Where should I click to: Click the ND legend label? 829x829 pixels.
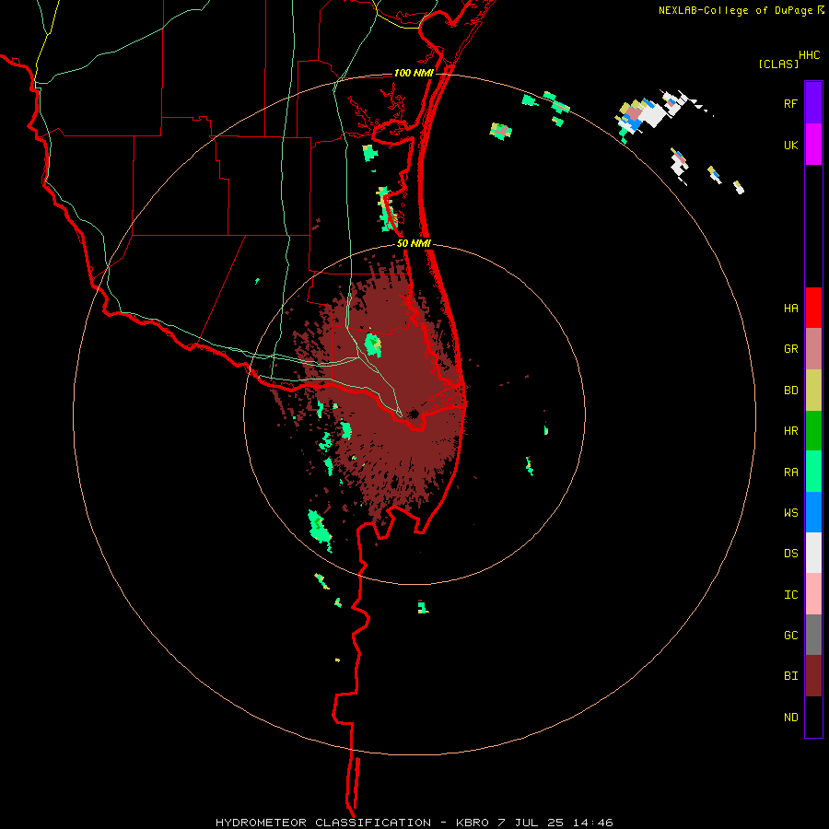coord(790,718)
